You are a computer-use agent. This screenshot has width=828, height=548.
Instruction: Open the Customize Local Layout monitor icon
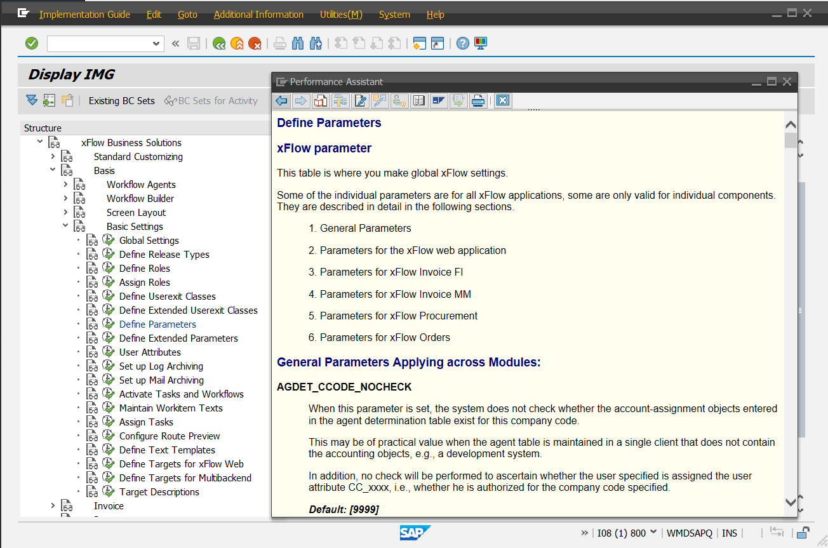481,43
